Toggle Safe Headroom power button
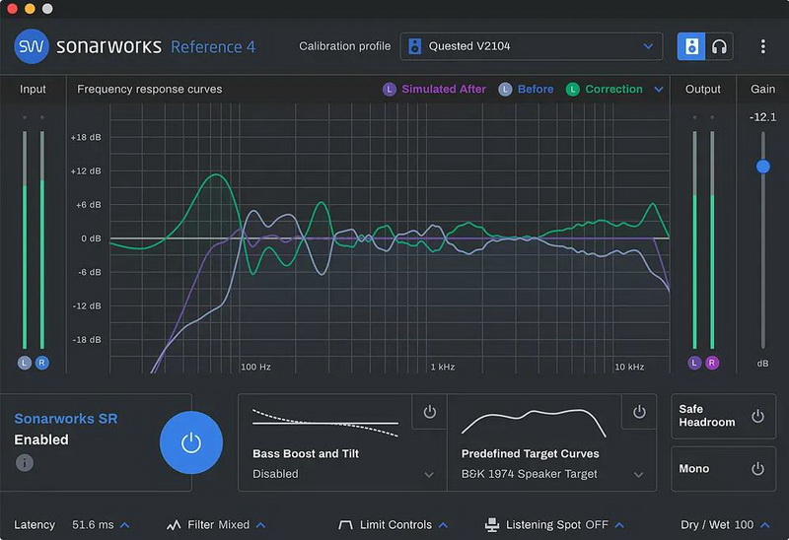This screenshot has width=789, height=540. click(757, 416)
